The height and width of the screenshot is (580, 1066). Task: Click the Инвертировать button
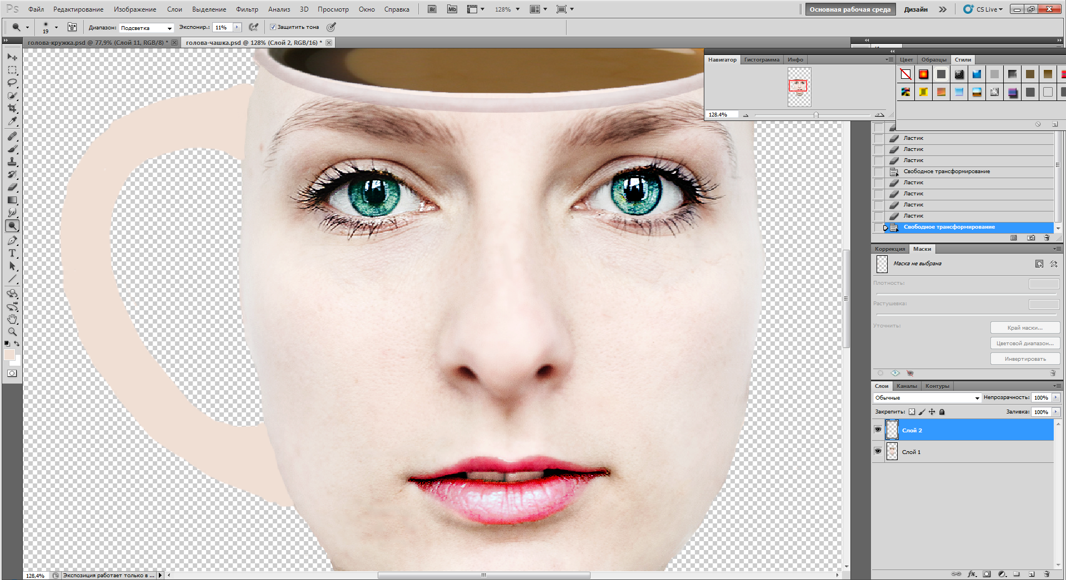[1025, 359]
